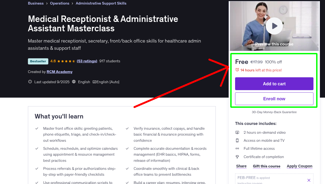Image resolution: width=325 pixels, height=184 pixels.
Task: Click the on-demand video icon
Action: coord(237,132)
